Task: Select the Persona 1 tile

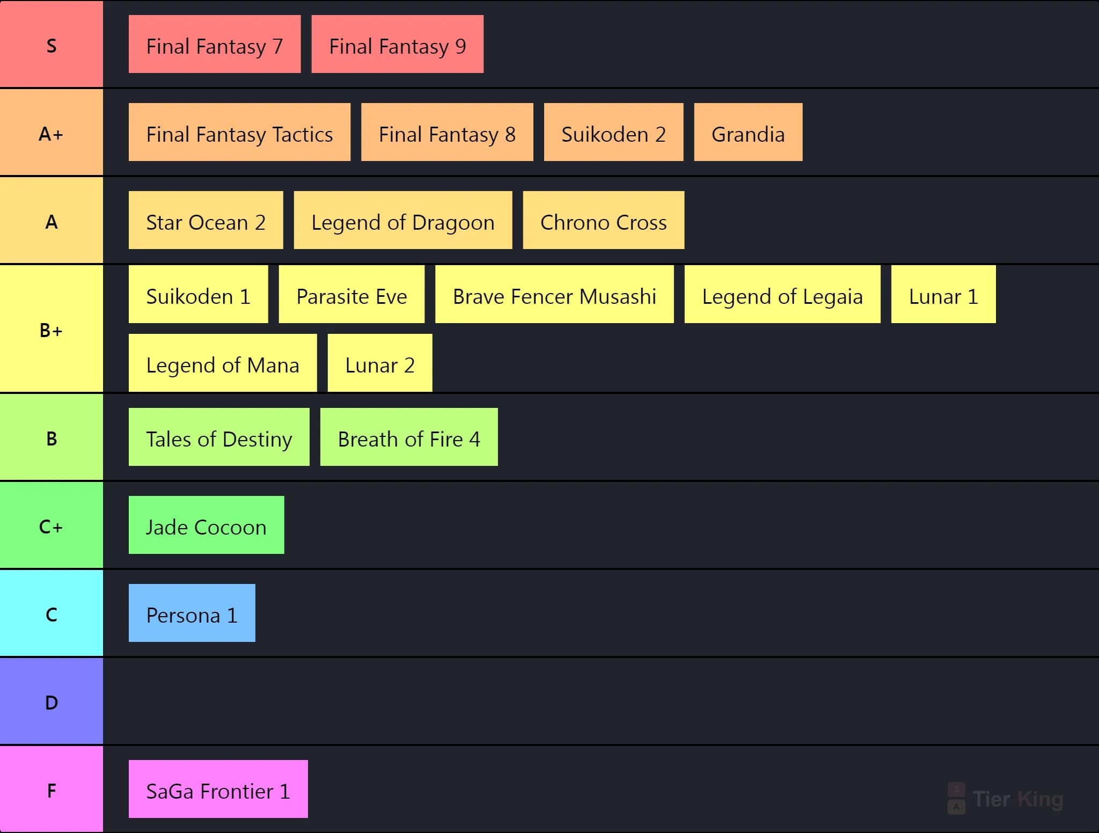Action: (192, 613)
